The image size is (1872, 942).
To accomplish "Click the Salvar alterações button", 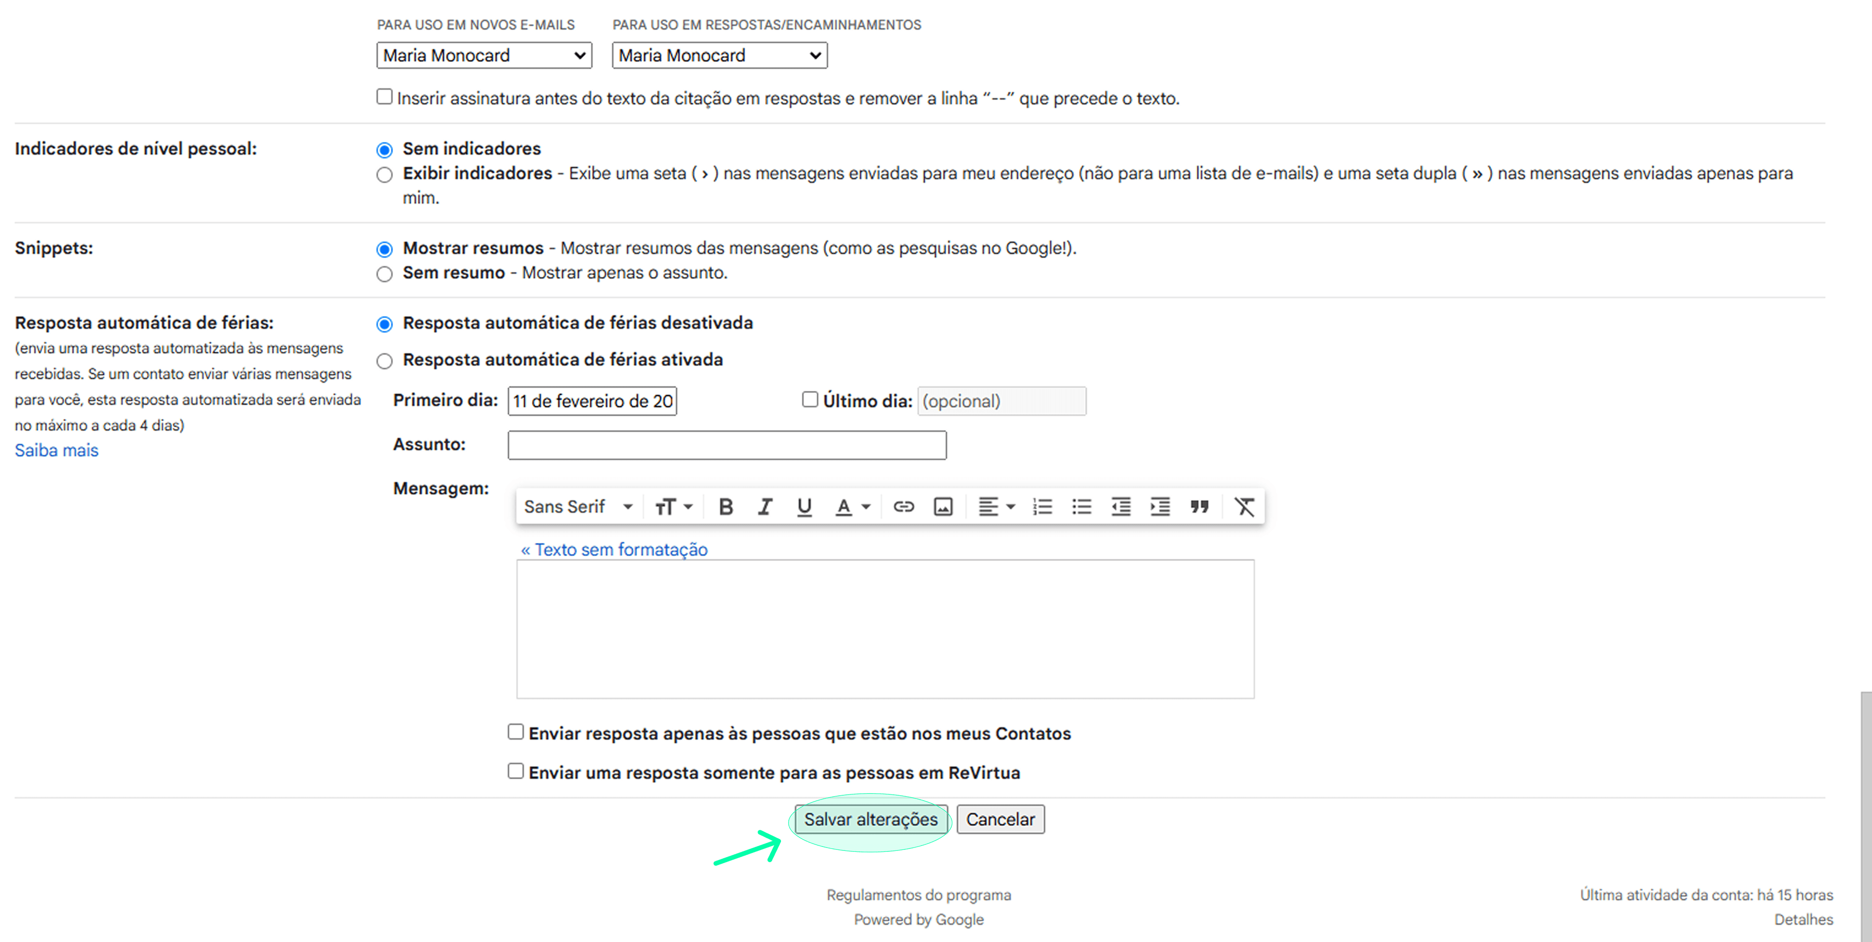I will 871,819.
